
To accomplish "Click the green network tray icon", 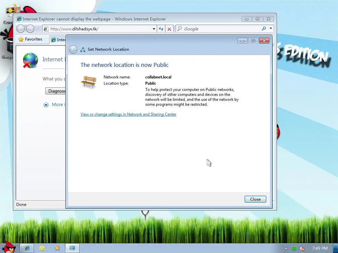I will click(x=294, y=248).
